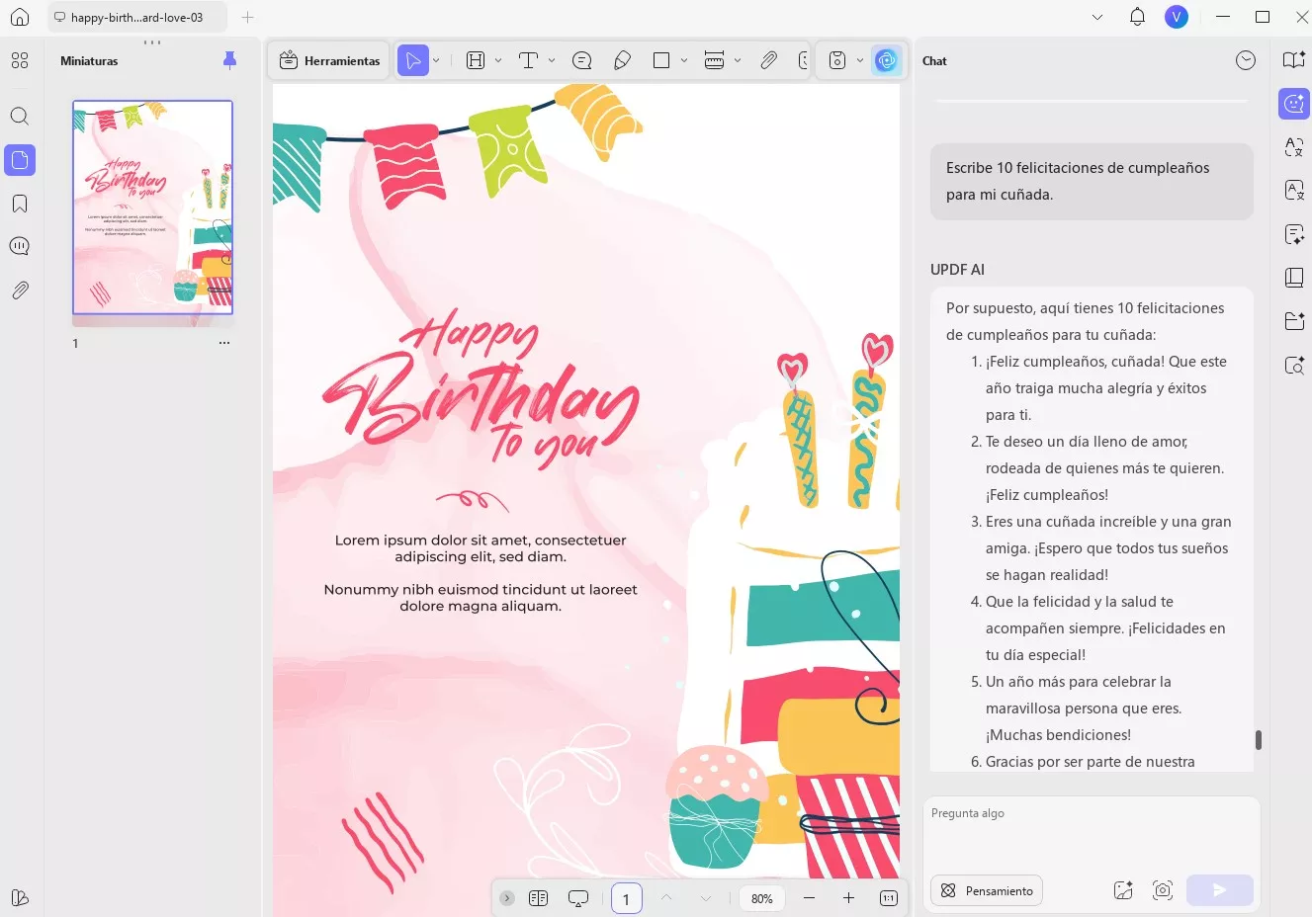This screenshot has height=917, width=1312.
Task: Open the translate icon in right sidebar
Action: coord(1294,147)
